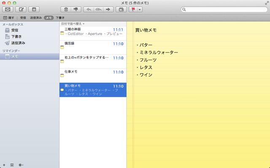Viewport: 270px width, 168px height.
Task: Click the magnifying glass search icon
Action: pos(184,9)
